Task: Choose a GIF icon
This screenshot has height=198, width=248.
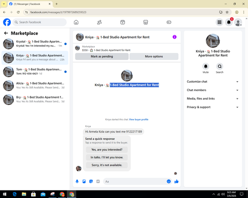Action: coord(98,182)
